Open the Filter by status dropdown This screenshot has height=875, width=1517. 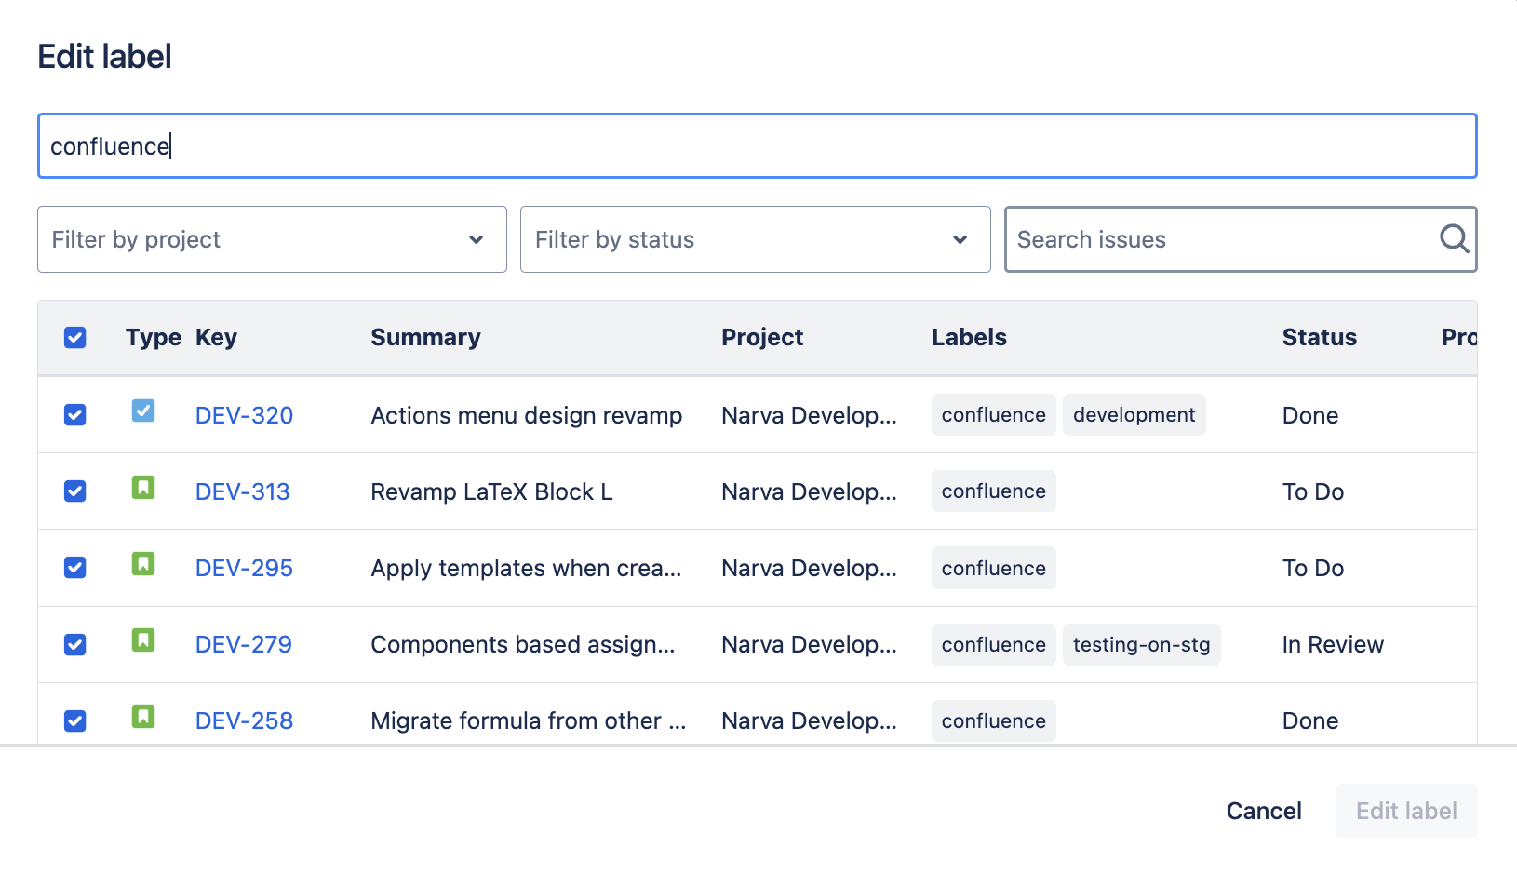click(755, 239)
